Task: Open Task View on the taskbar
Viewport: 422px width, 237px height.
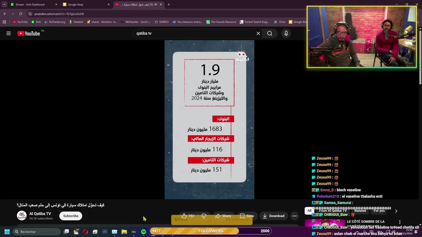Action: tap(66, 232)
